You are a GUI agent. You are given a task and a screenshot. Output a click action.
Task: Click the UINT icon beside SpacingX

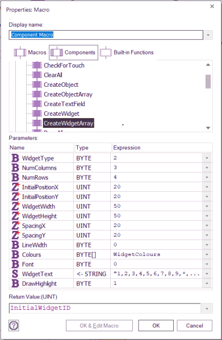[x=15, y=225]
